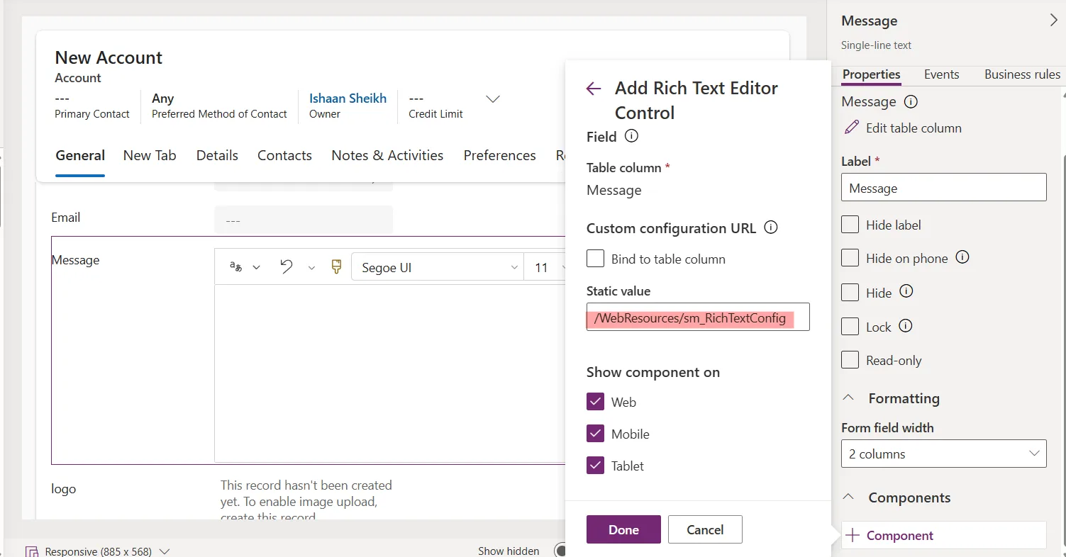Toggle the Show hidden switch

[560, 551]
